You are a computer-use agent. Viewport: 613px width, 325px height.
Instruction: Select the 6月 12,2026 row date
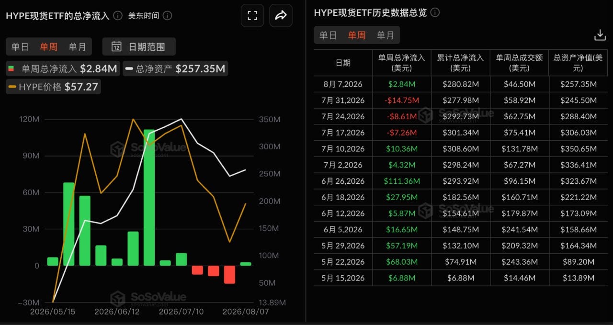(343, 213)
